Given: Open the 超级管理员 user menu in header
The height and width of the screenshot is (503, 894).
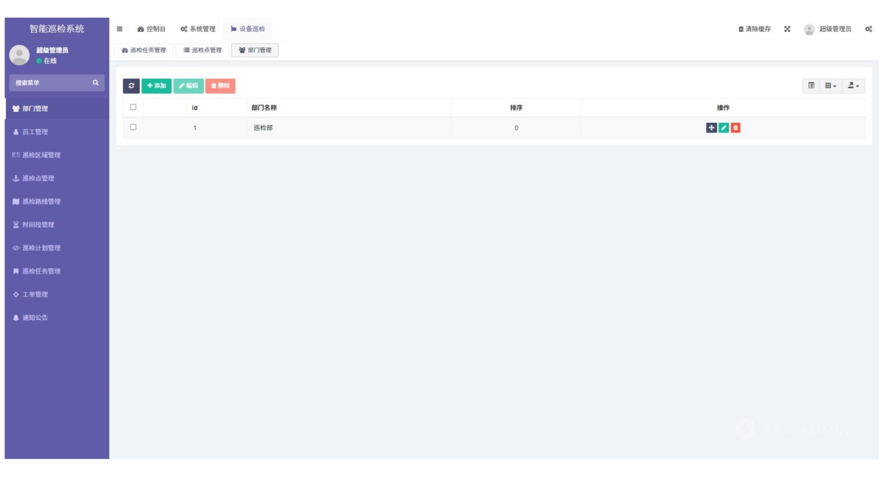Looking at the screenshot, I should point(828,29).
